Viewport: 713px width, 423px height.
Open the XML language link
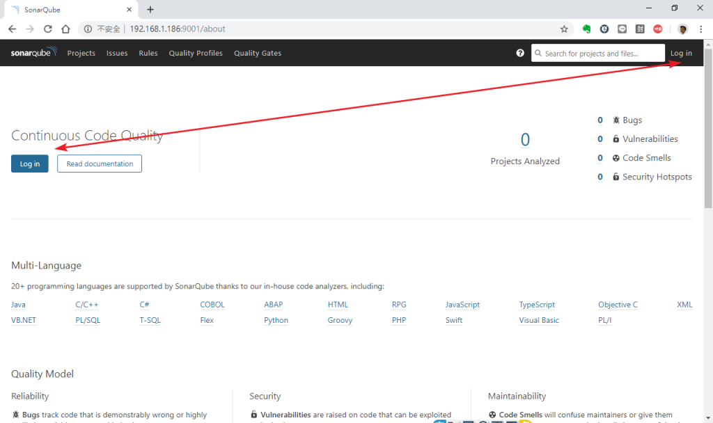(x=684, y=305)
